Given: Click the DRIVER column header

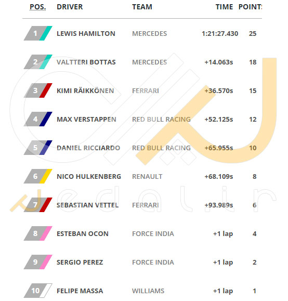Looking at the screenshot, I should [x=70, y=7].
